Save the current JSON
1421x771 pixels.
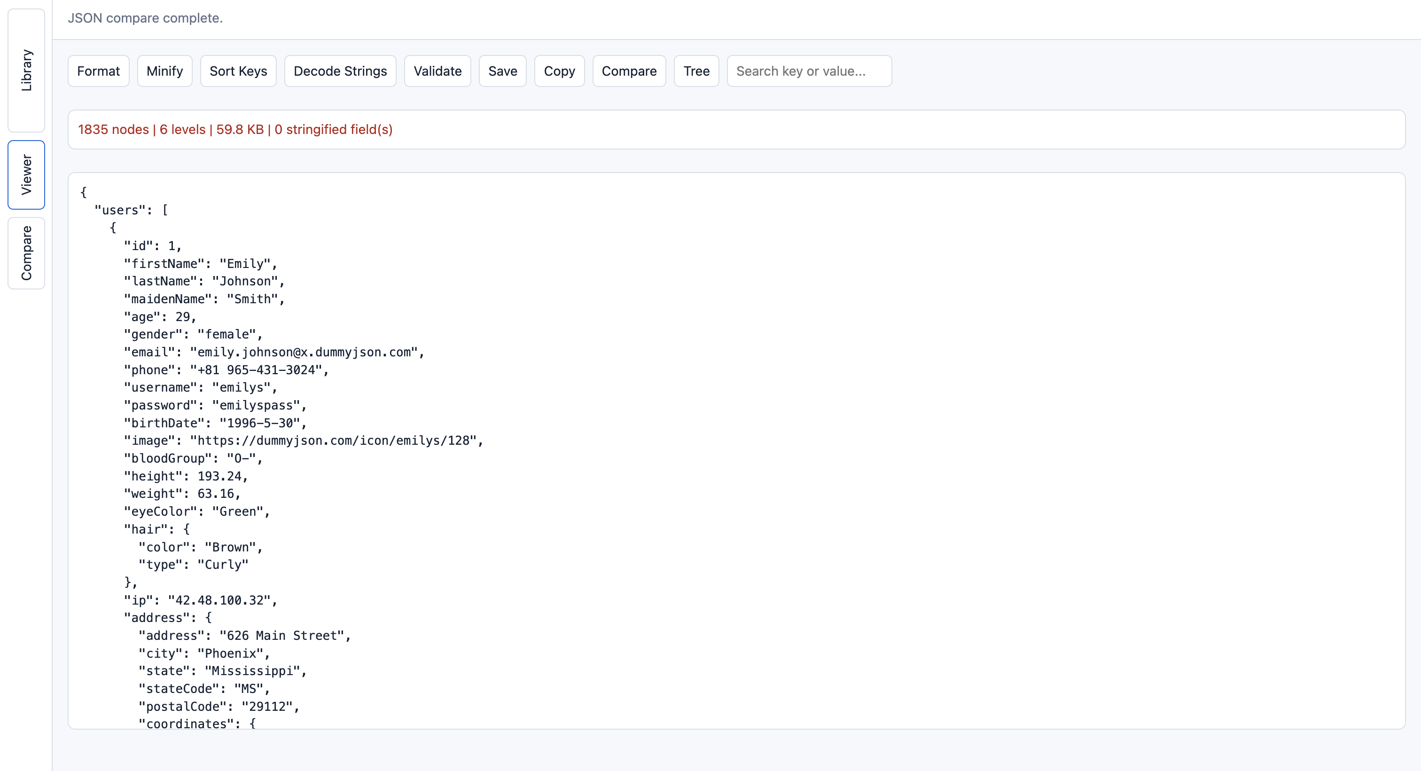coord(502,71)
